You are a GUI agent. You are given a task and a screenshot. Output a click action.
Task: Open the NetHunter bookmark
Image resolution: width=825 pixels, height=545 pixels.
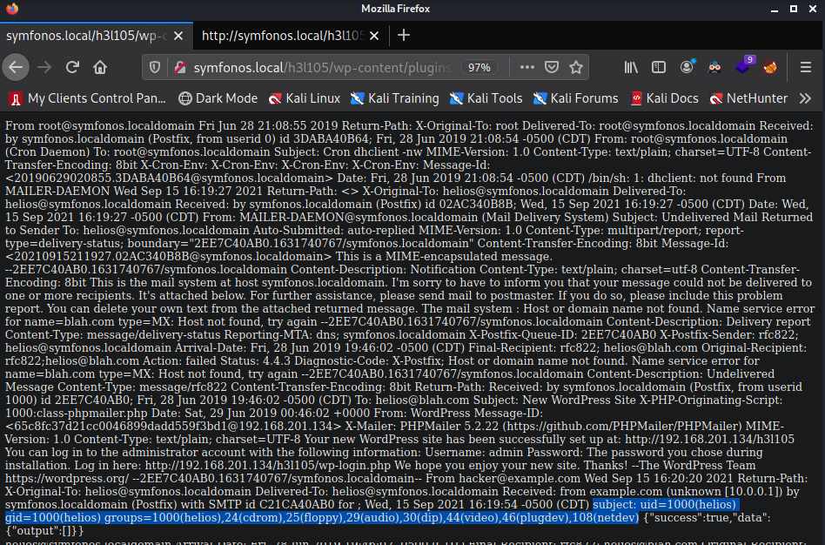pos(748,98)
